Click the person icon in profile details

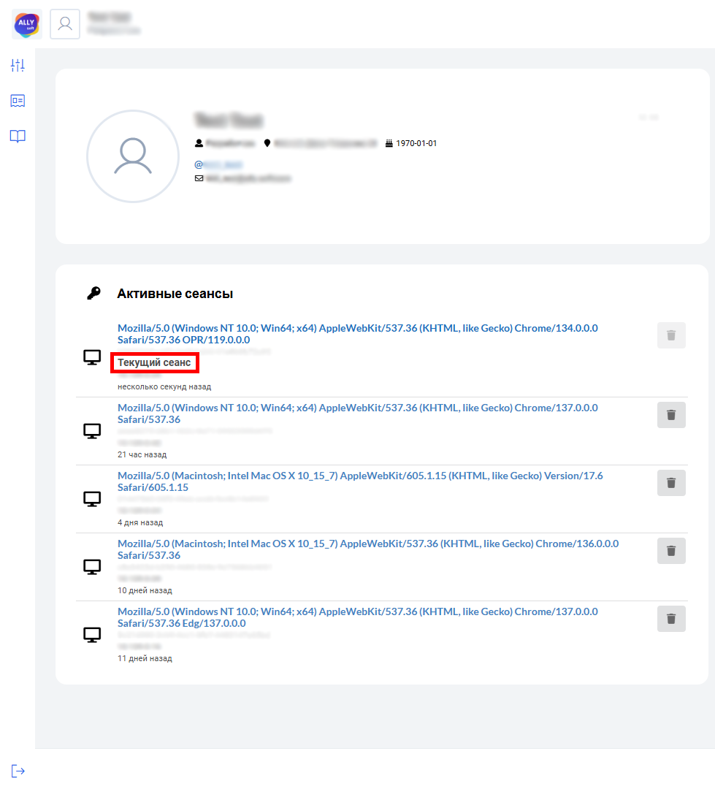pyautogui.click(x=199, y=143)
